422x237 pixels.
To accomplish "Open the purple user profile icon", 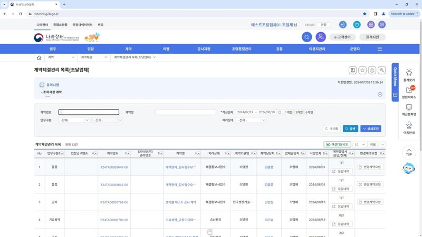I will [x=321, y=37].
